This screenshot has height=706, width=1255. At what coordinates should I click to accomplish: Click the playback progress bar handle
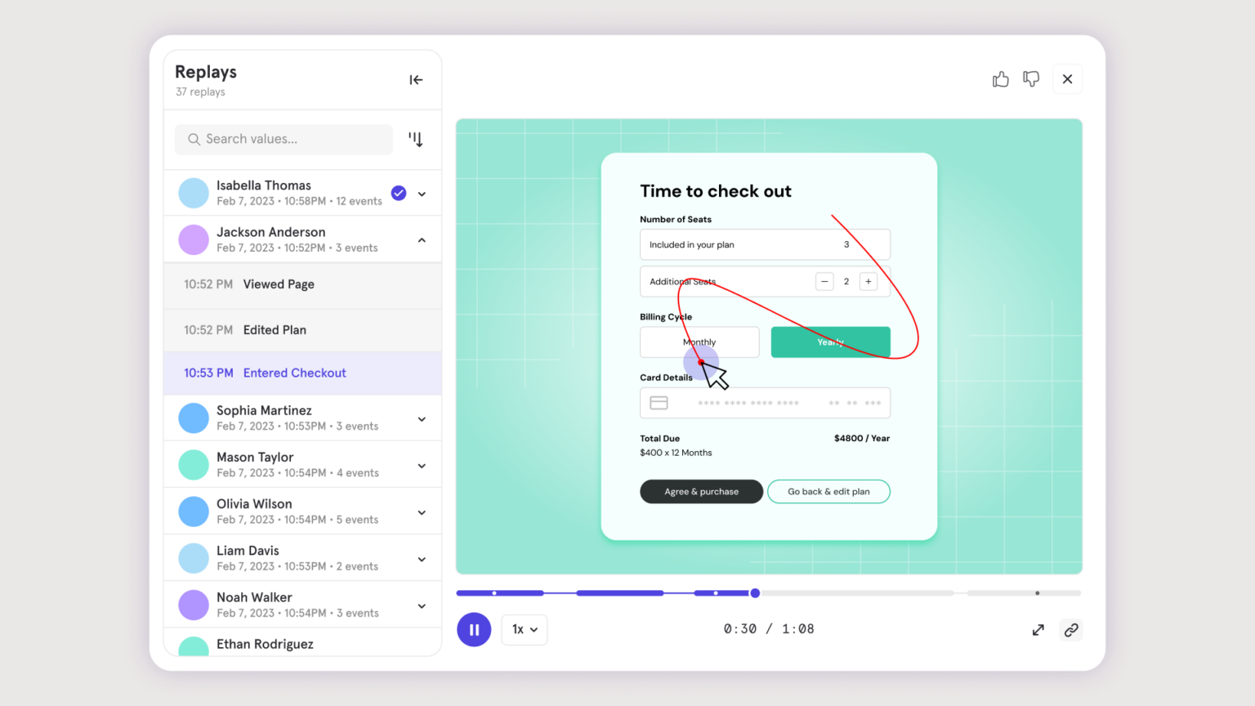tap(755, 593)
